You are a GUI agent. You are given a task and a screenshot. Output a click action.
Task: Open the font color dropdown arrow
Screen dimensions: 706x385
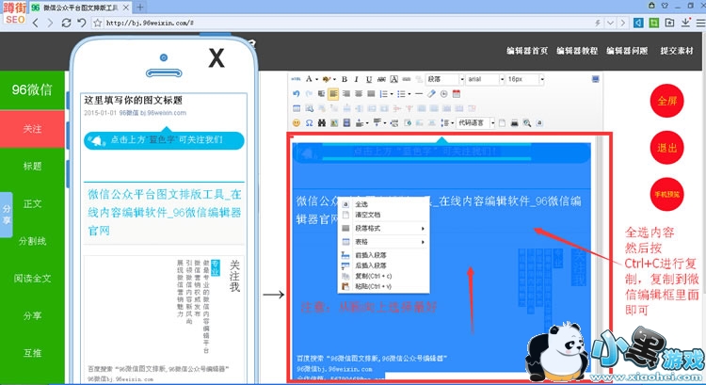316,80
